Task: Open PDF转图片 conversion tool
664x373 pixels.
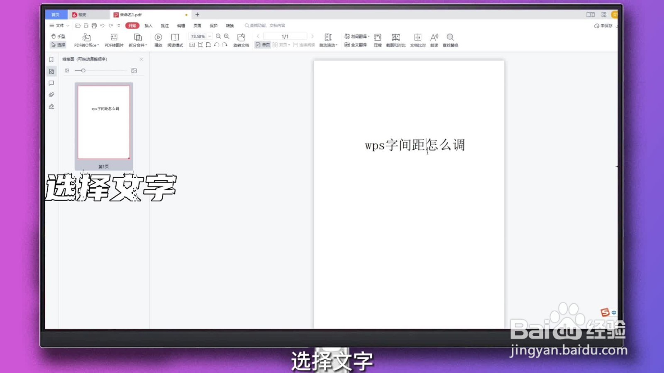Action: (x=114, y=40)
